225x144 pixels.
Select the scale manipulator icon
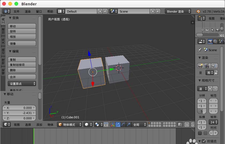(x=129, y=124)
